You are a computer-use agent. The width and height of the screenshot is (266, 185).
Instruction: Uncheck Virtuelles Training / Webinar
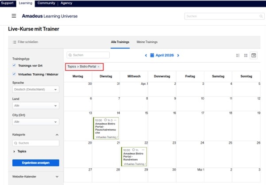pos(14,74)
